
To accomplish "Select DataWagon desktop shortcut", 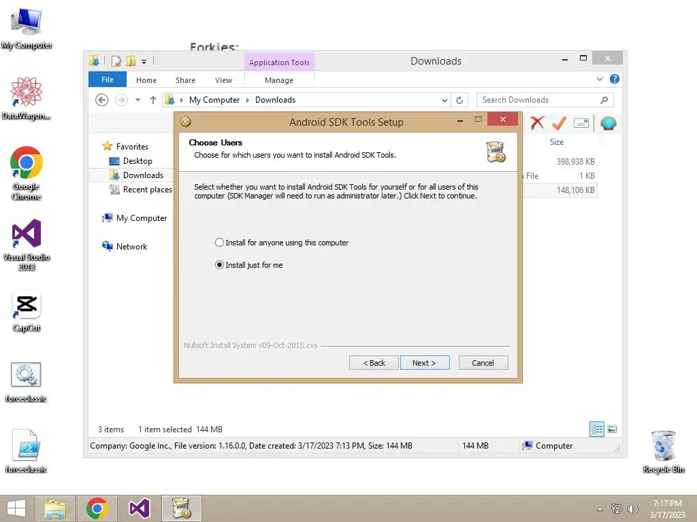I will [27, 98].
